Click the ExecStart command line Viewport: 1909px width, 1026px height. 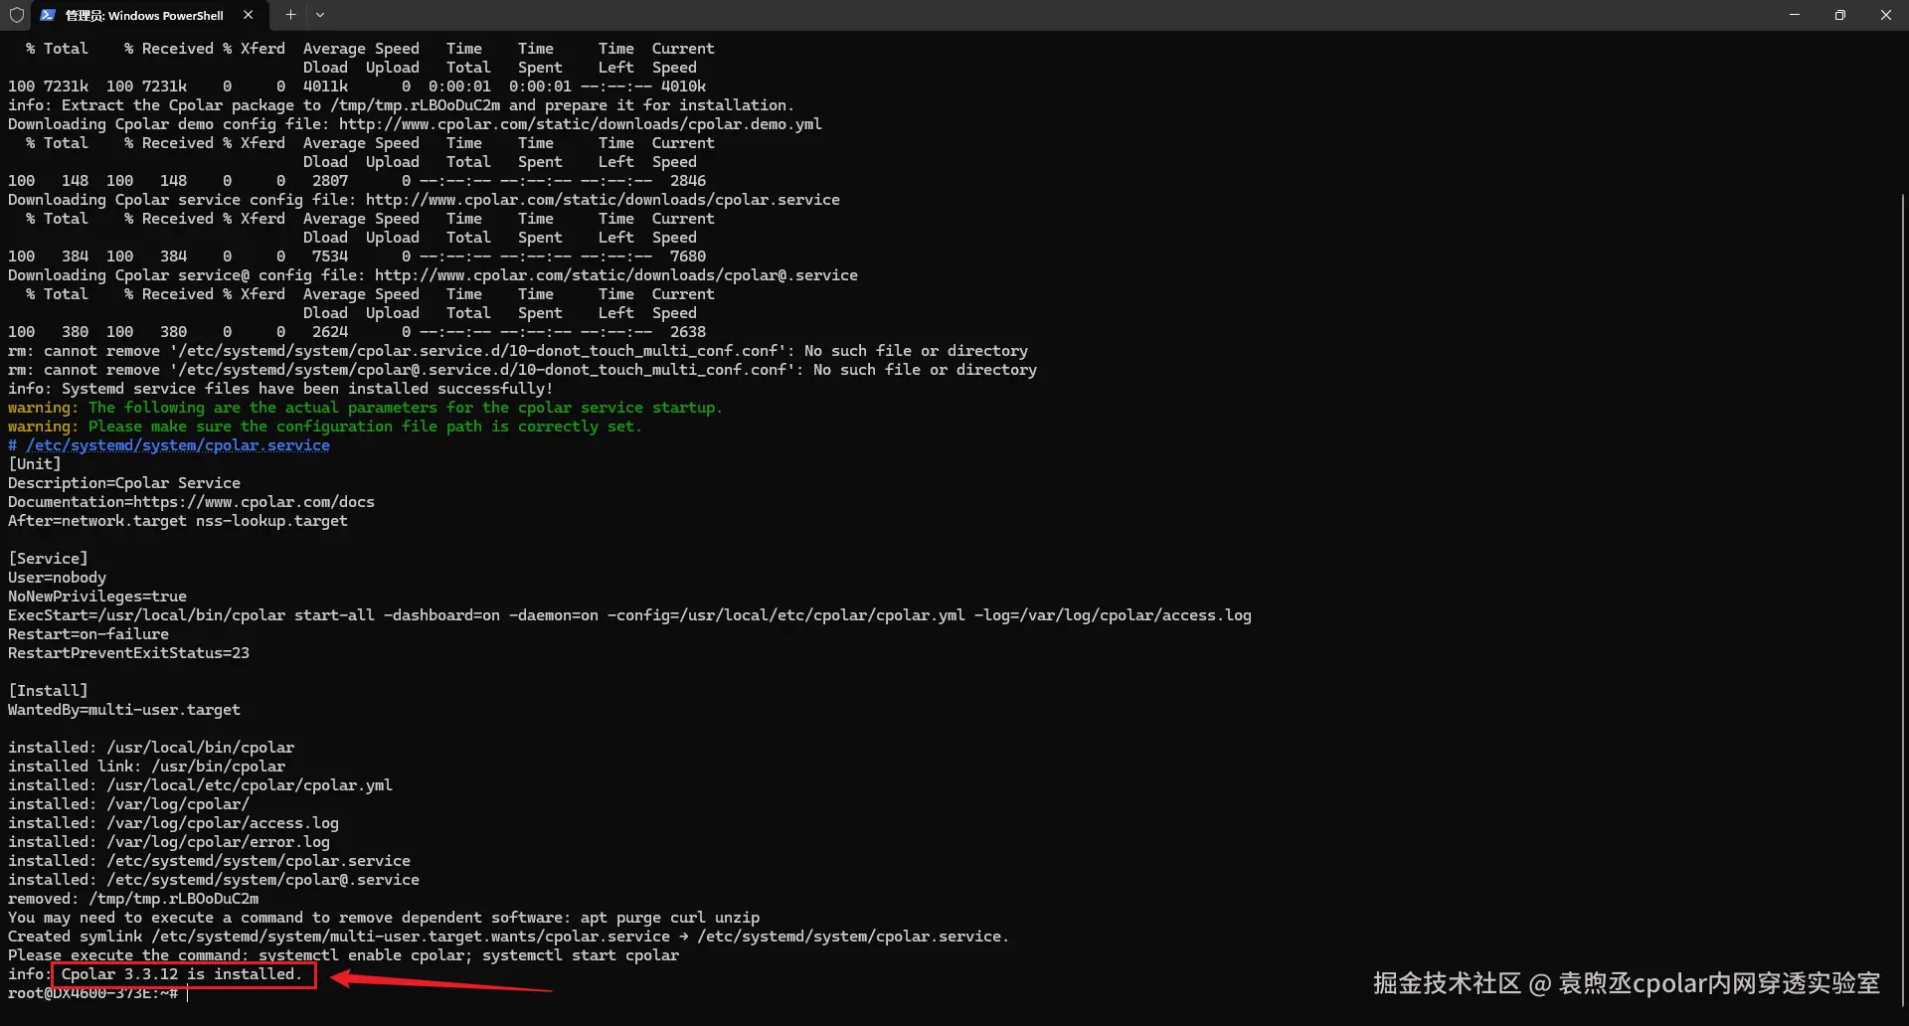point(629,615)
